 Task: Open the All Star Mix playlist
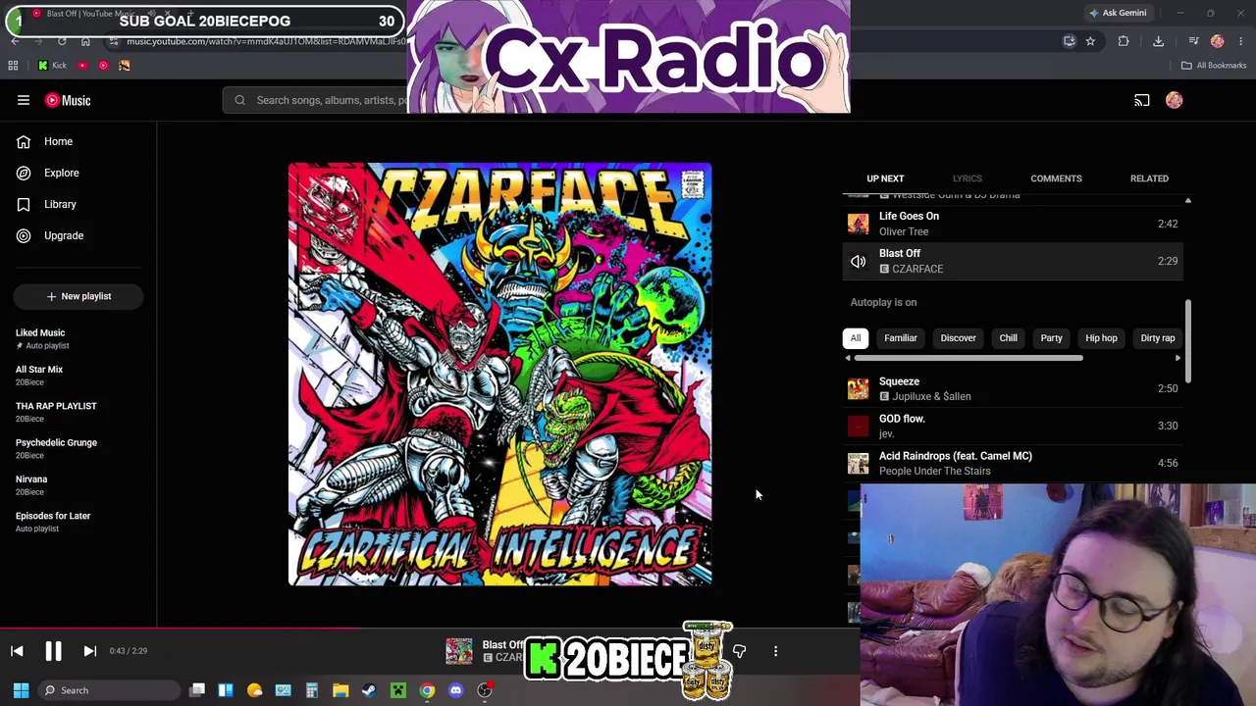pyautogui.click(x=78, y=376)
